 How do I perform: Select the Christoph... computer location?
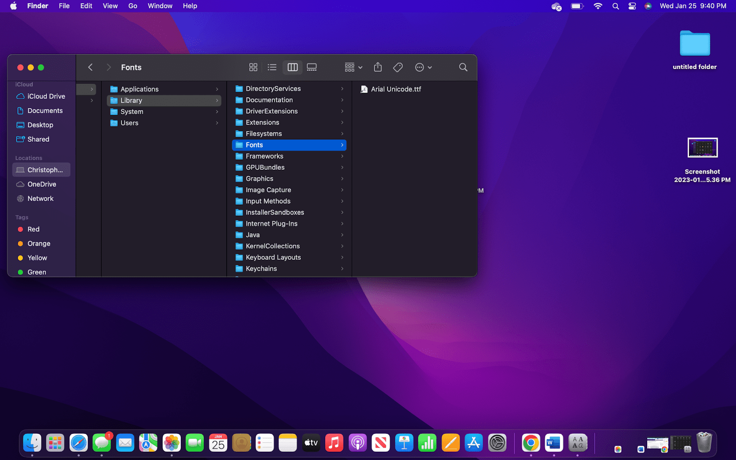(x=41, y=170)
